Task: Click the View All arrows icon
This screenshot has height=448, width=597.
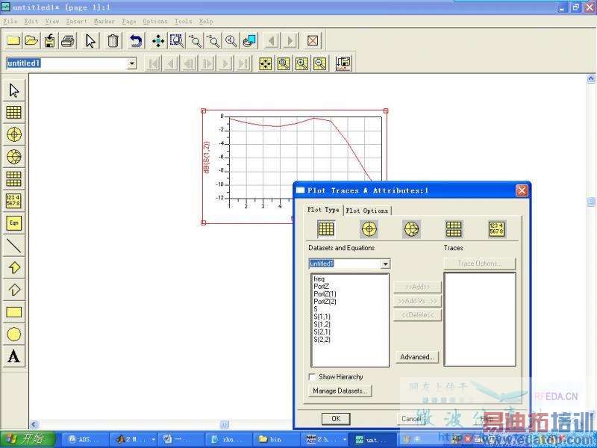Action: point(158,40)
